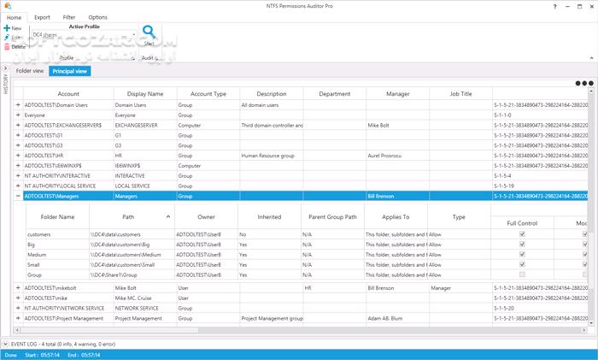Click the Delete profile trash icon

point(6,47)
